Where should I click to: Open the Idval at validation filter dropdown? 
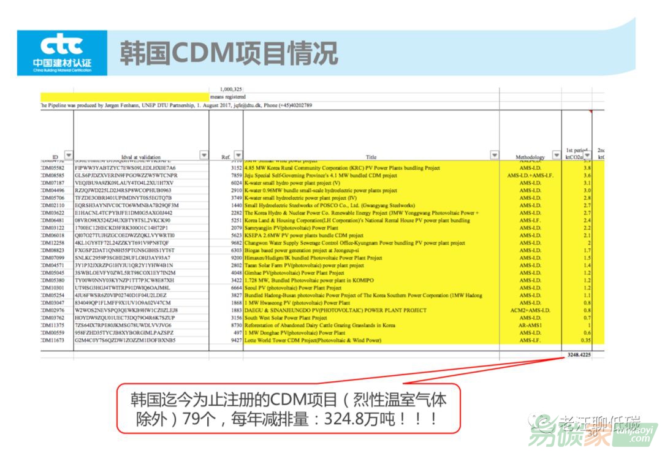coord(204,156)
